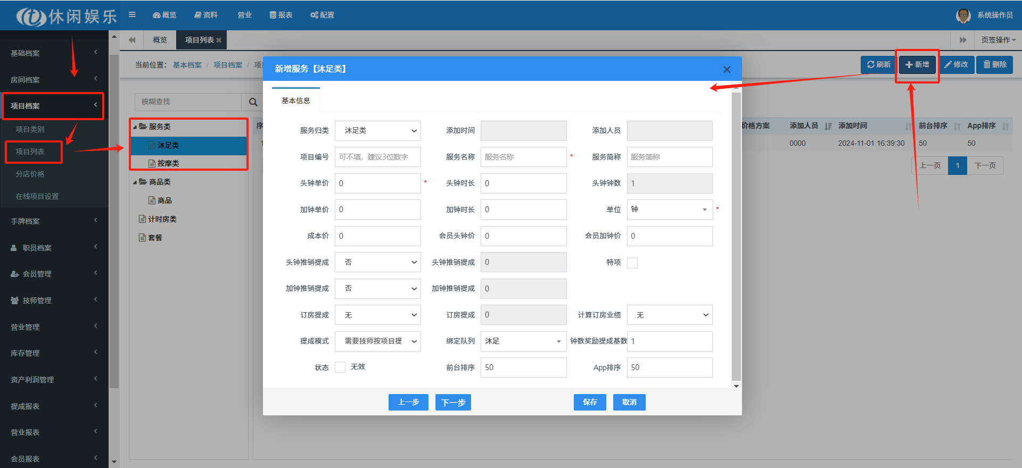Screen dimensions: 1022x468
Task: Click the 保存 button
Action: click(590, 403)
